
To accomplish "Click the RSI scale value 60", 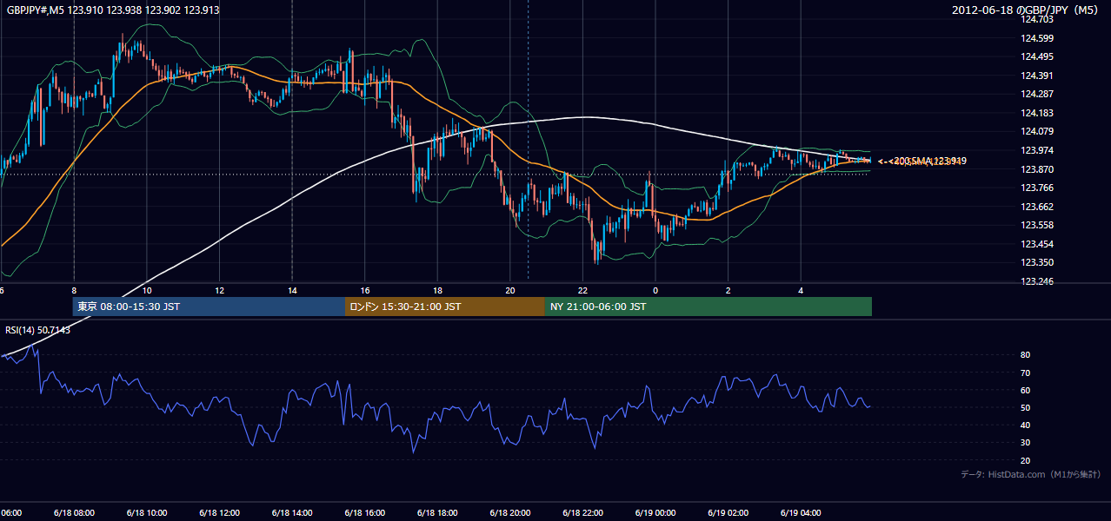I will pos(1026,390).
